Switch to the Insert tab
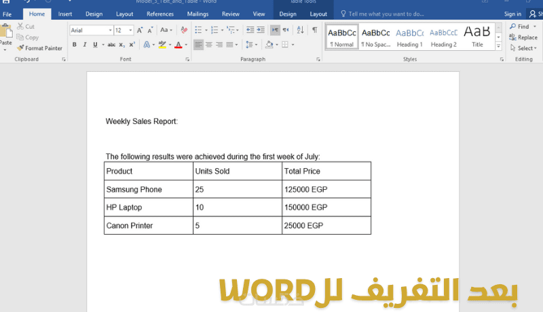Image resolution: width=543 pixels, height=312 pixels. coord(65,14)
